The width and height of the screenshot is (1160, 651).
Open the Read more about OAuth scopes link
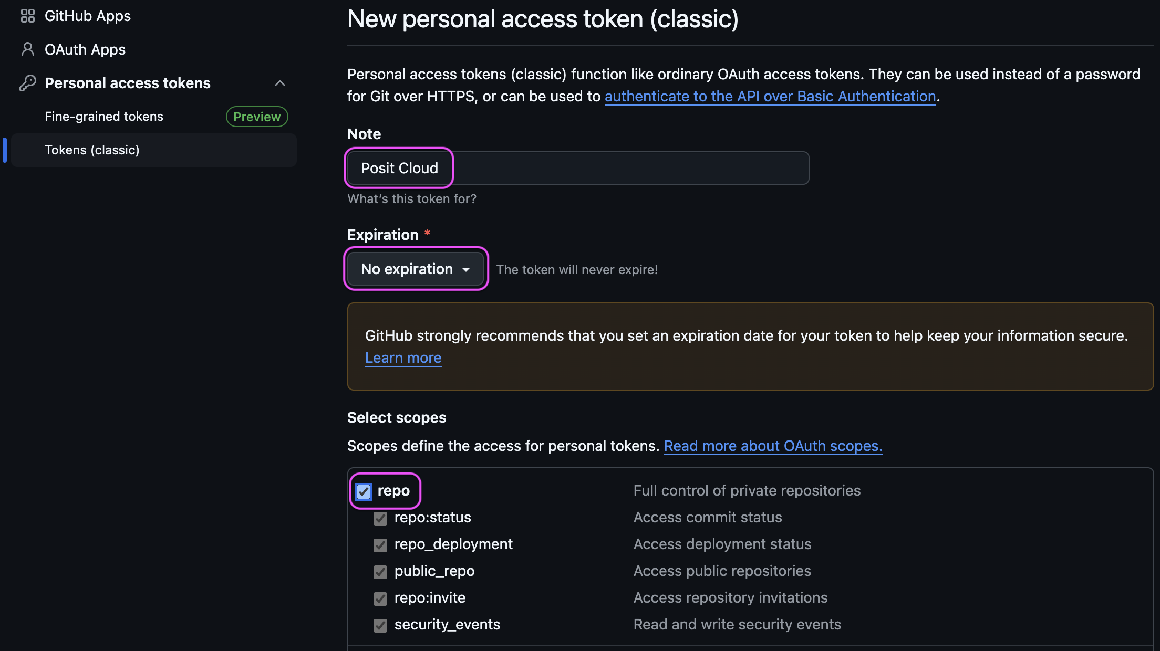pos(773,446)
